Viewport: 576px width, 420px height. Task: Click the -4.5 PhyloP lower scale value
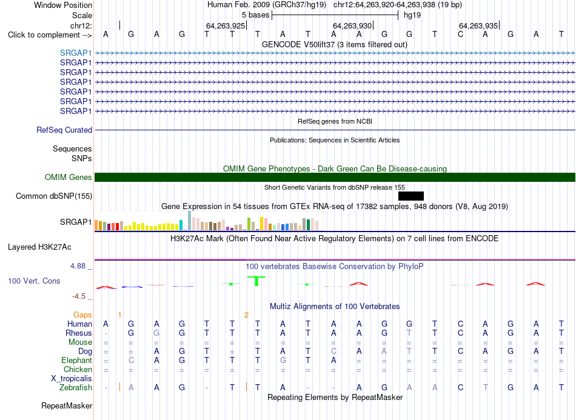(79, 296)
